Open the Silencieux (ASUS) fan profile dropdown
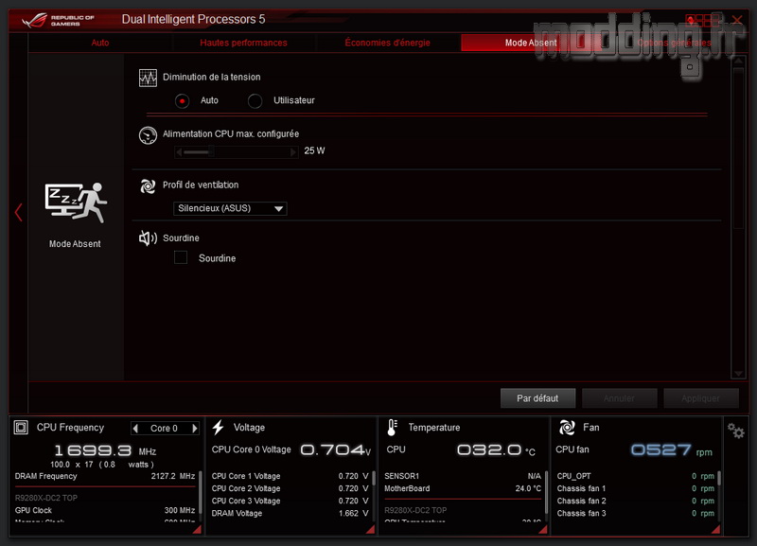757x546 pixels. click(x=230, y=208)
